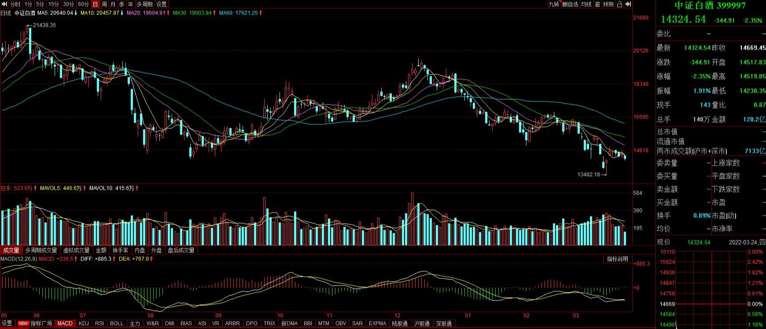Click the 九转 indicator button
The width and height of the screenshot is (766, 329).
(553, 4)
